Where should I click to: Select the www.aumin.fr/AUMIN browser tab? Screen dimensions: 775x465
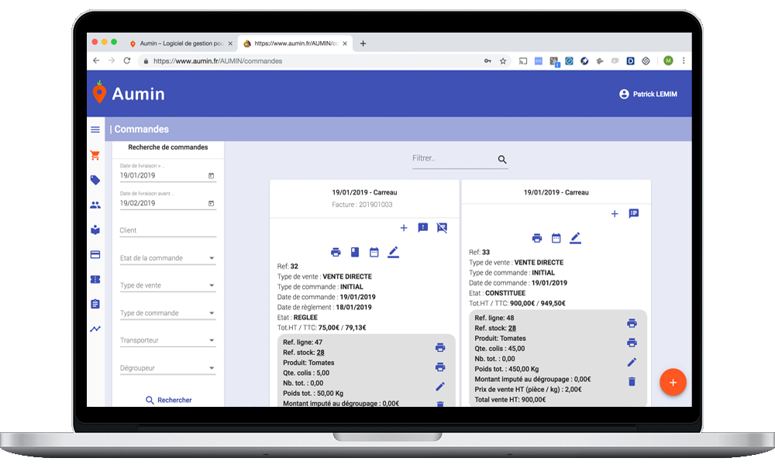295,43
